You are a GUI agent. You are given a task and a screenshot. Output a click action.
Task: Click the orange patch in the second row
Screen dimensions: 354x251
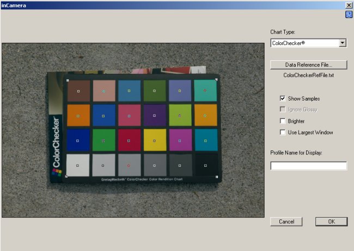(x=78, y=116)
